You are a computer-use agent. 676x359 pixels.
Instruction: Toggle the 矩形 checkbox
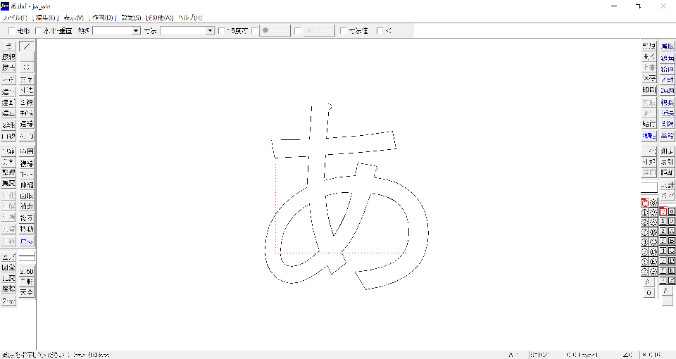pyautogui.click(x=12, y=30)
